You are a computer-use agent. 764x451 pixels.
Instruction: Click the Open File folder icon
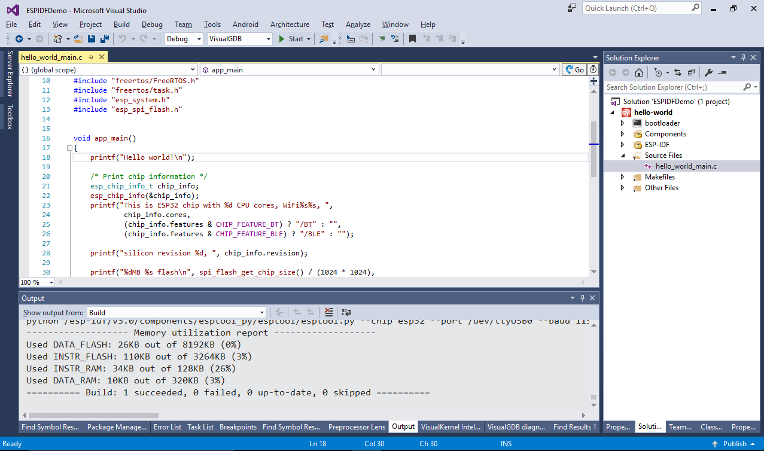tap(78, 39)
